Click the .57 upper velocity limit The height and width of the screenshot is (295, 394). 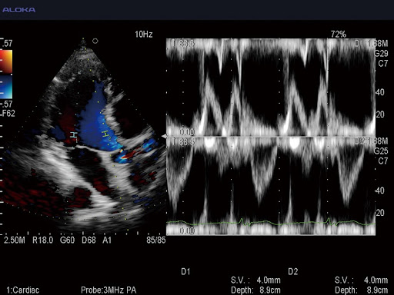tap(7, 43)
